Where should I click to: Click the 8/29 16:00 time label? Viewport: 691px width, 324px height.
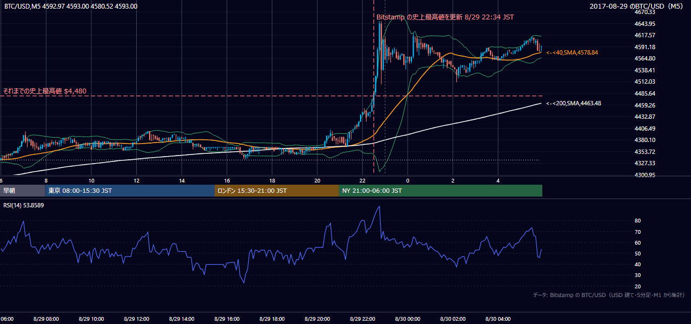pyautogui.click(x=227, y=319)
